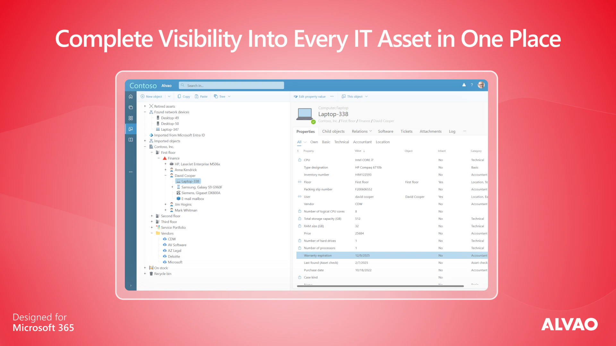Open the user avatar in the top bar
The height and width of the screenshot is (346, 616).
pyautogui.click(x=481, y=85)
